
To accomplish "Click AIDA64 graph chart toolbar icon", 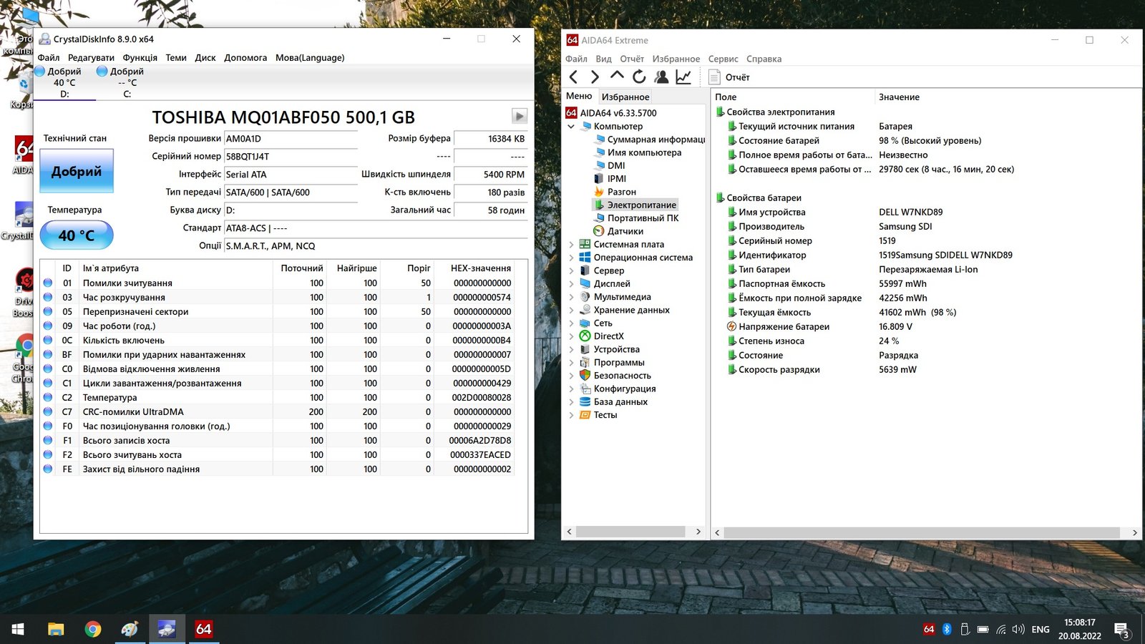I will 683,77.
